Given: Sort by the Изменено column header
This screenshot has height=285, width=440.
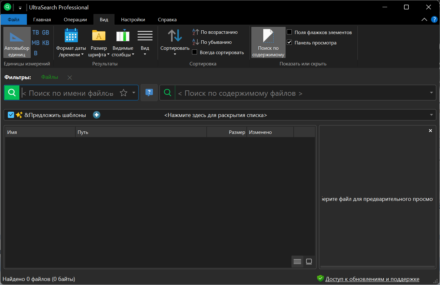Looking at the screenshot, I should 270,132.
